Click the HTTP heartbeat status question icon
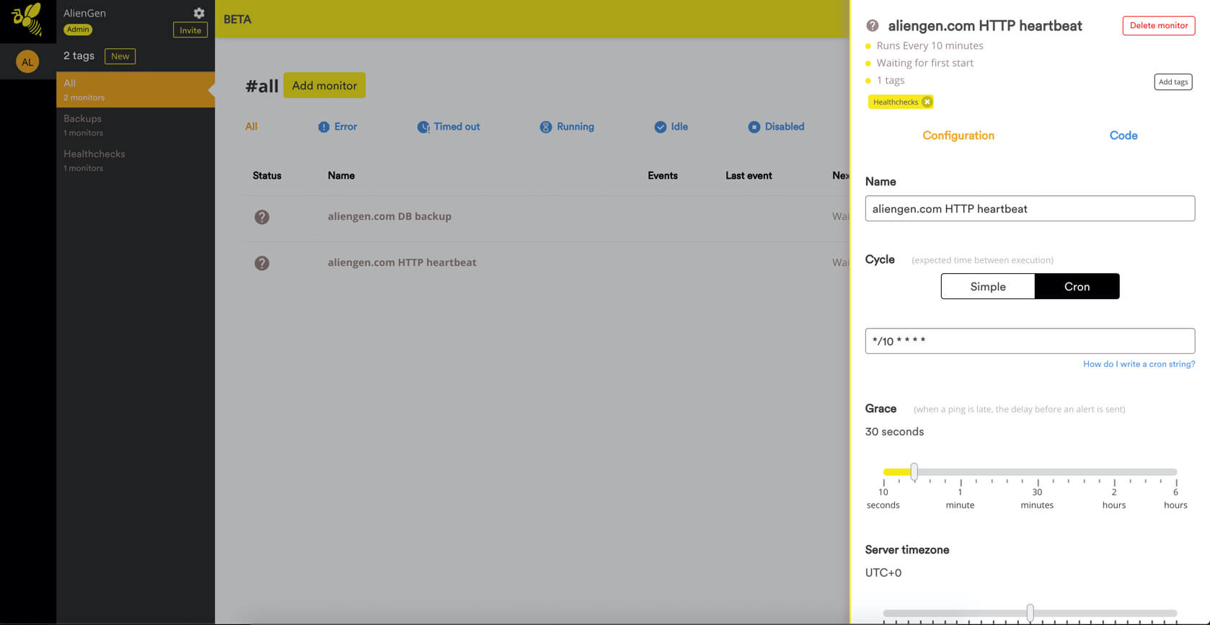This screenshot has height=625, width=1210. pos(262,263)
